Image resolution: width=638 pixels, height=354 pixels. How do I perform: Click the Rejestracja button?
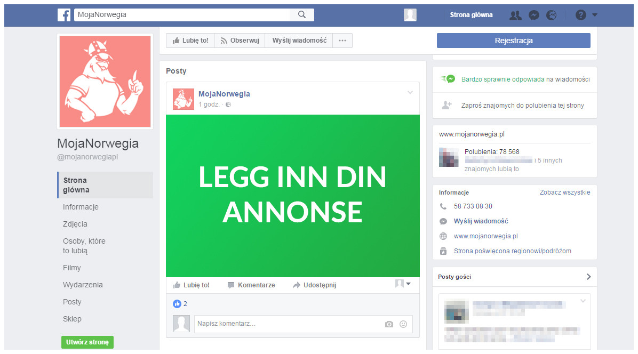point(514,41)
